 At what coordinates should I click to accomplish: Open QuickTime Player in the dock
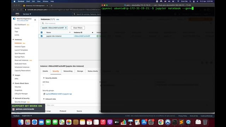point(188,122)
